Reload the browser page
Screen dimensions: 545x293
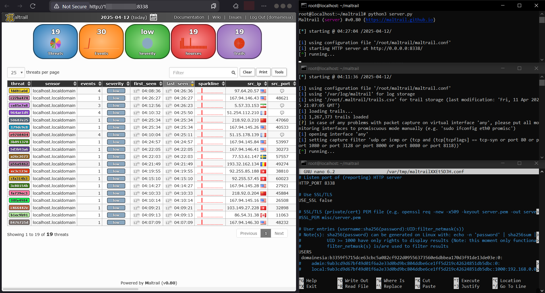point(33,6)
